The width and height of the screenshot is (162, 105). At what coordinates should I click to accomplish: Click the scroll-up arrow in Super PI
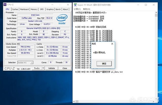(x=156, y=13)
